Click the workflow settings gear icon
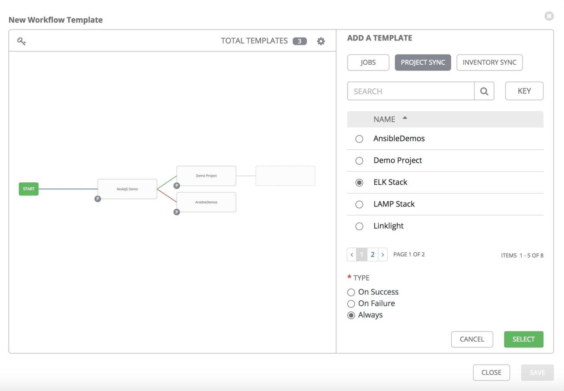564x391 pixels. (x=321, y=41)
